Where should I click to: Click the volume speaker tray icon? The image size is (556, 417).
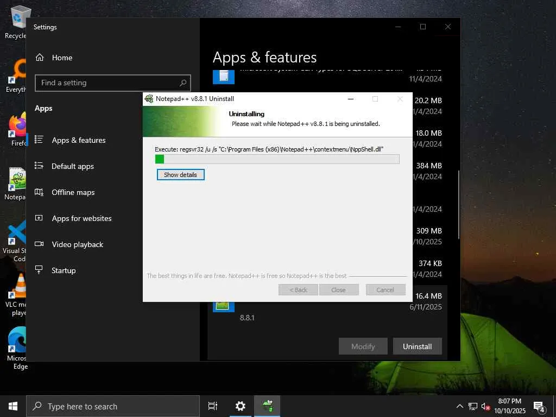[485, 406]
